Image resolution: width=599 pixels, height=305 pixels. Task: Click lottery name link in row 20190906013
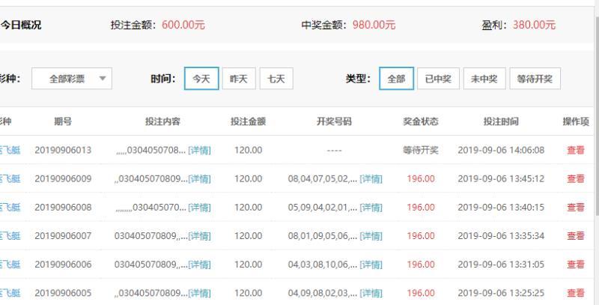(x=10, y=150)
